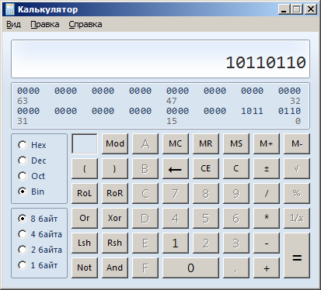Image resolution: width=321 pixels, height=290 pixels.
Task: Choose the 8 байт word size
Action: click(37, 219)
